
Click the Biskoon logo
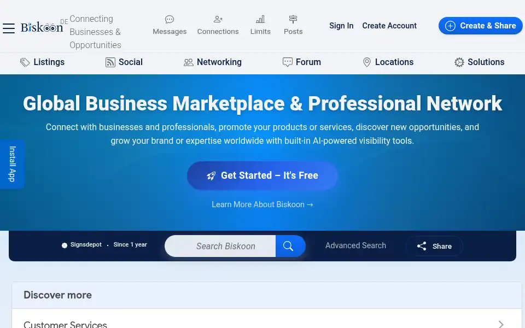point(42,27)
